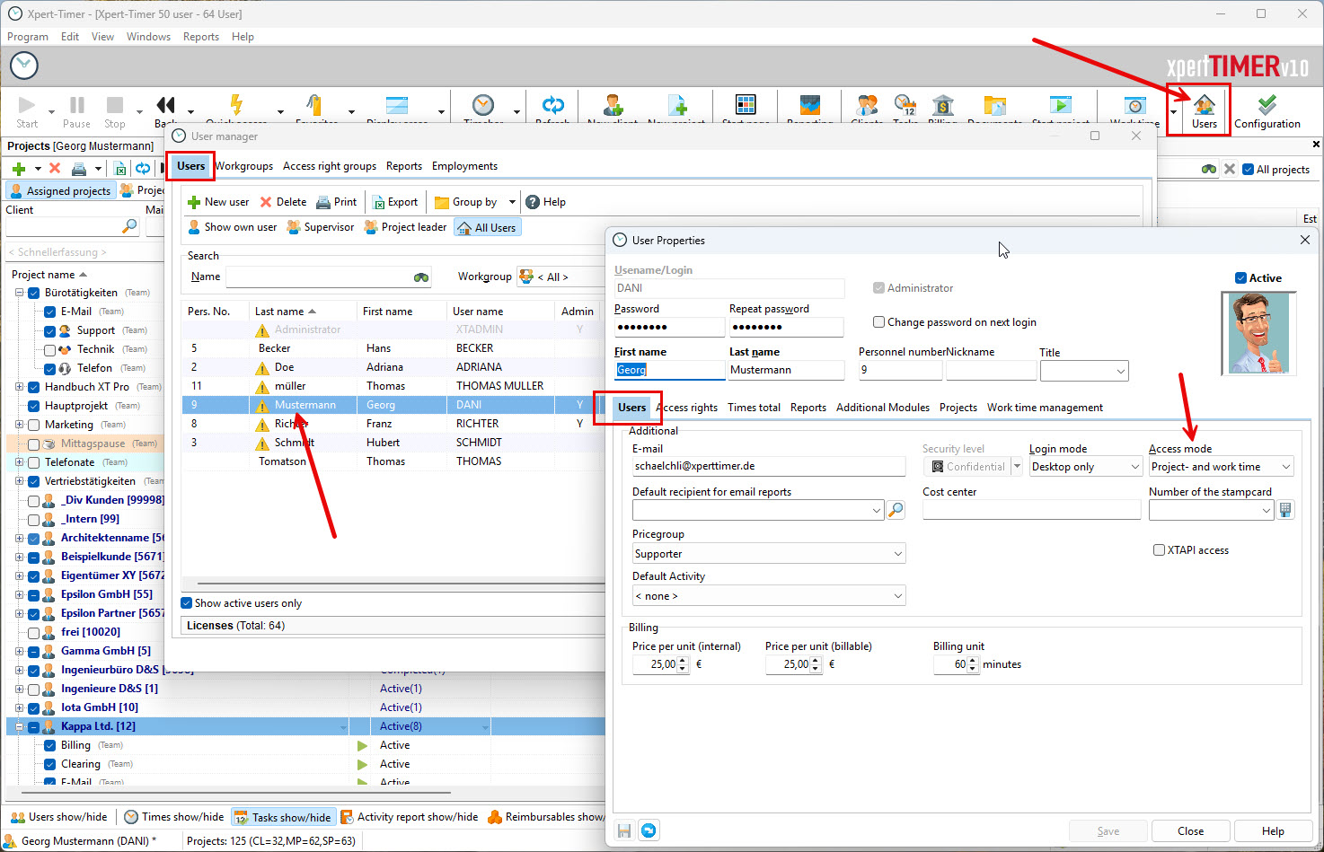1324x852 pixels.
Task: Open the Users toolbar icon
Action: pos(1204,110)
